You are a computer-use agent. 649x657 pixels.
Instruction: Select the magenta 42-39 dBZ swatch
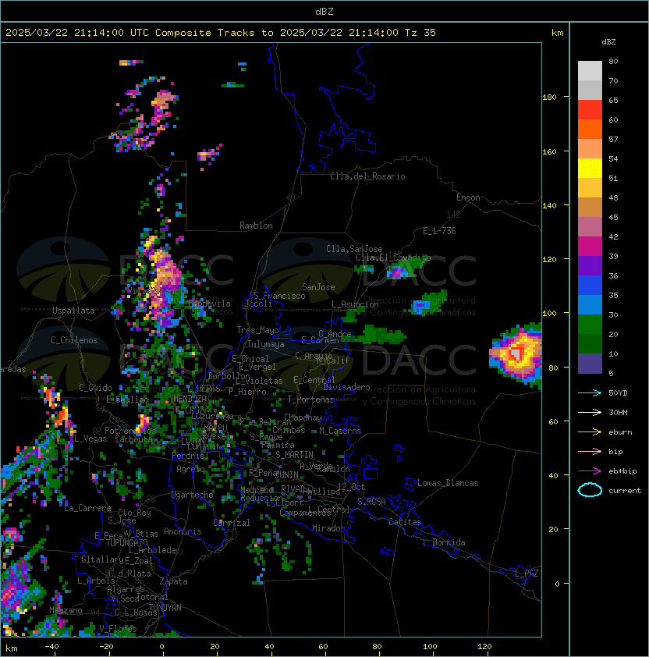pos(590,247)
